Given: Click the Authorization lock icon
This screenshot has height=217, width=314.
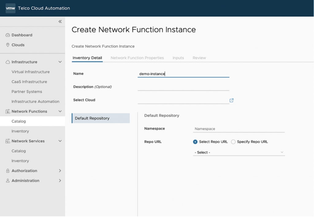Looking at the screenshot, I should click(8, 171).
